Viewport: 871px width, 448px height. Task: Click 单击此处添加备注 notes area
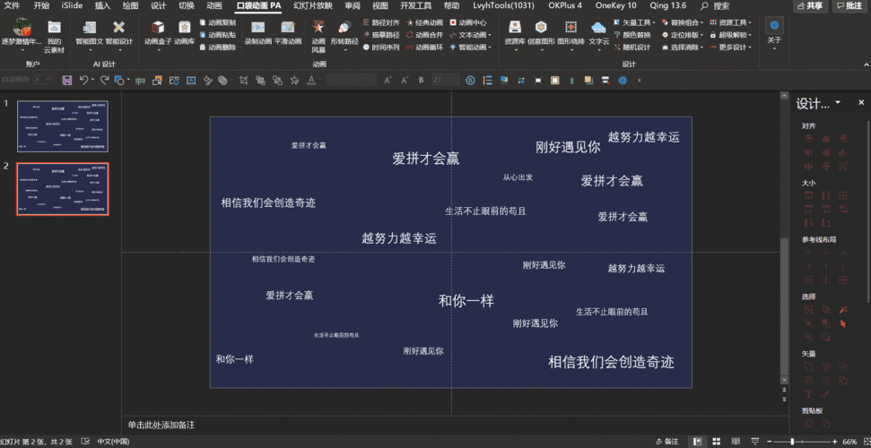click(x=161, y=425)
